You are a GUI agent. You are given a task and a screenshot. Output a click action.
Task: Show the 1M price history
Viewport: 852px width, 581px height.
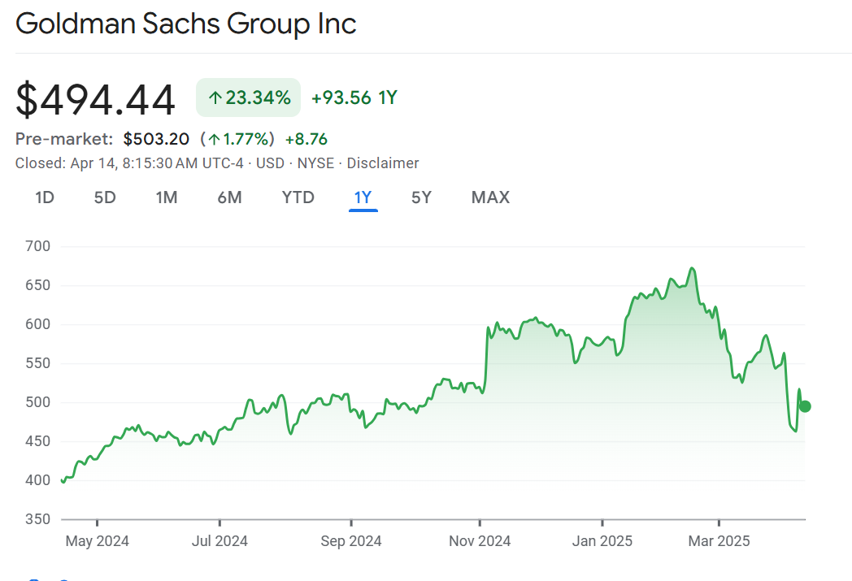pyautogui.click(x=167, y=197)
